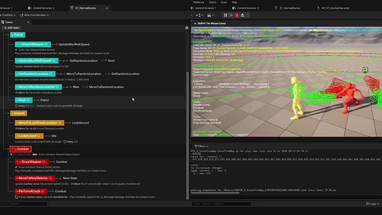Open the play mode options dropdown beside the platform icon

click(200, 15)
